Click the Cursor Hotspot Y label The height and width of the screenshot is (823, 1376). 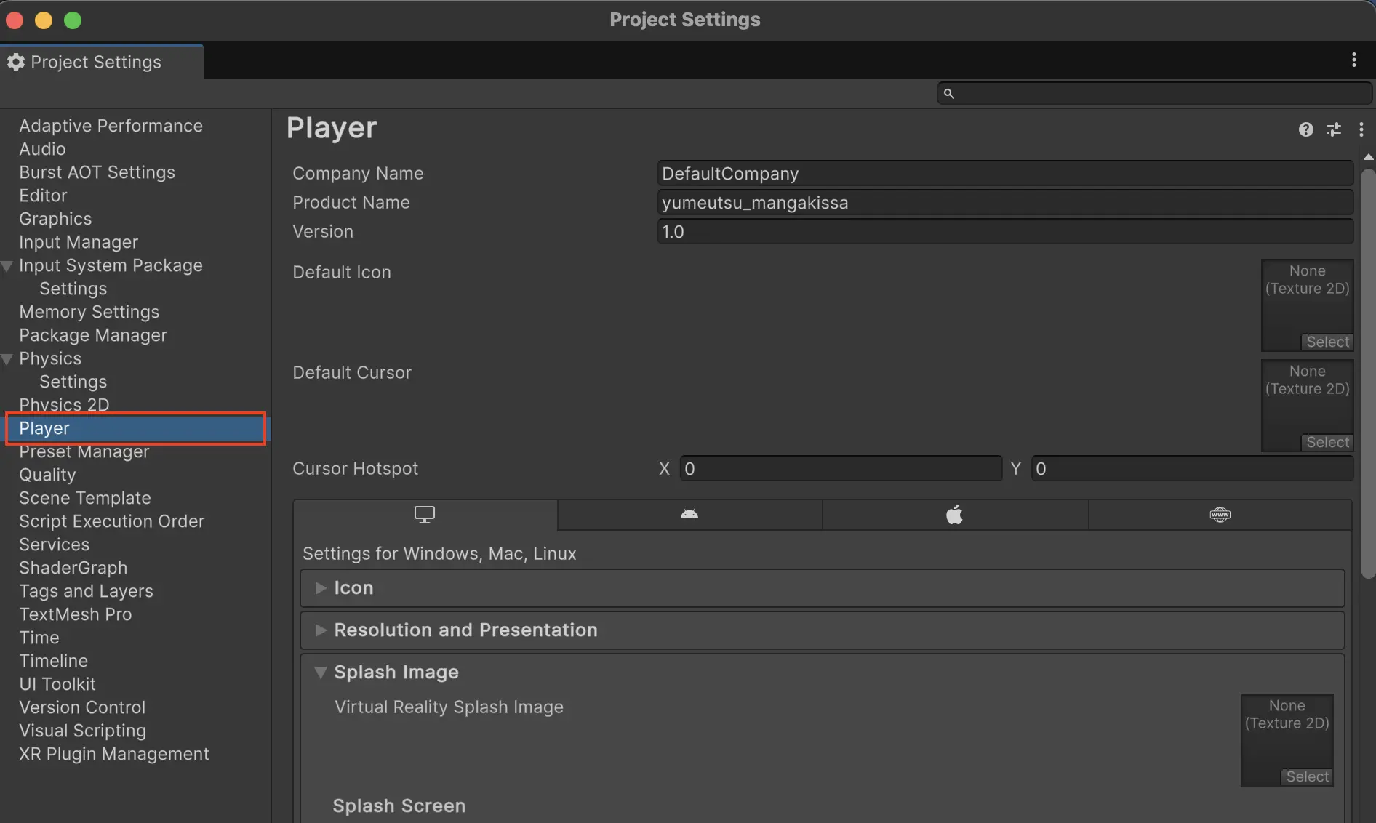(x=1015, y=469)
